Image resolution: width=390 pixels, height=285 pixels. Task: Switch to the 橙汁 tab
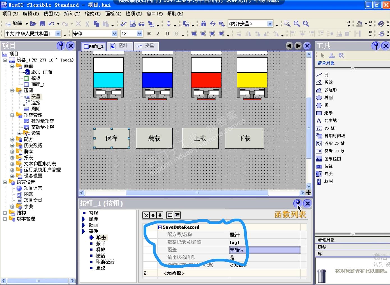coord(120,46)
